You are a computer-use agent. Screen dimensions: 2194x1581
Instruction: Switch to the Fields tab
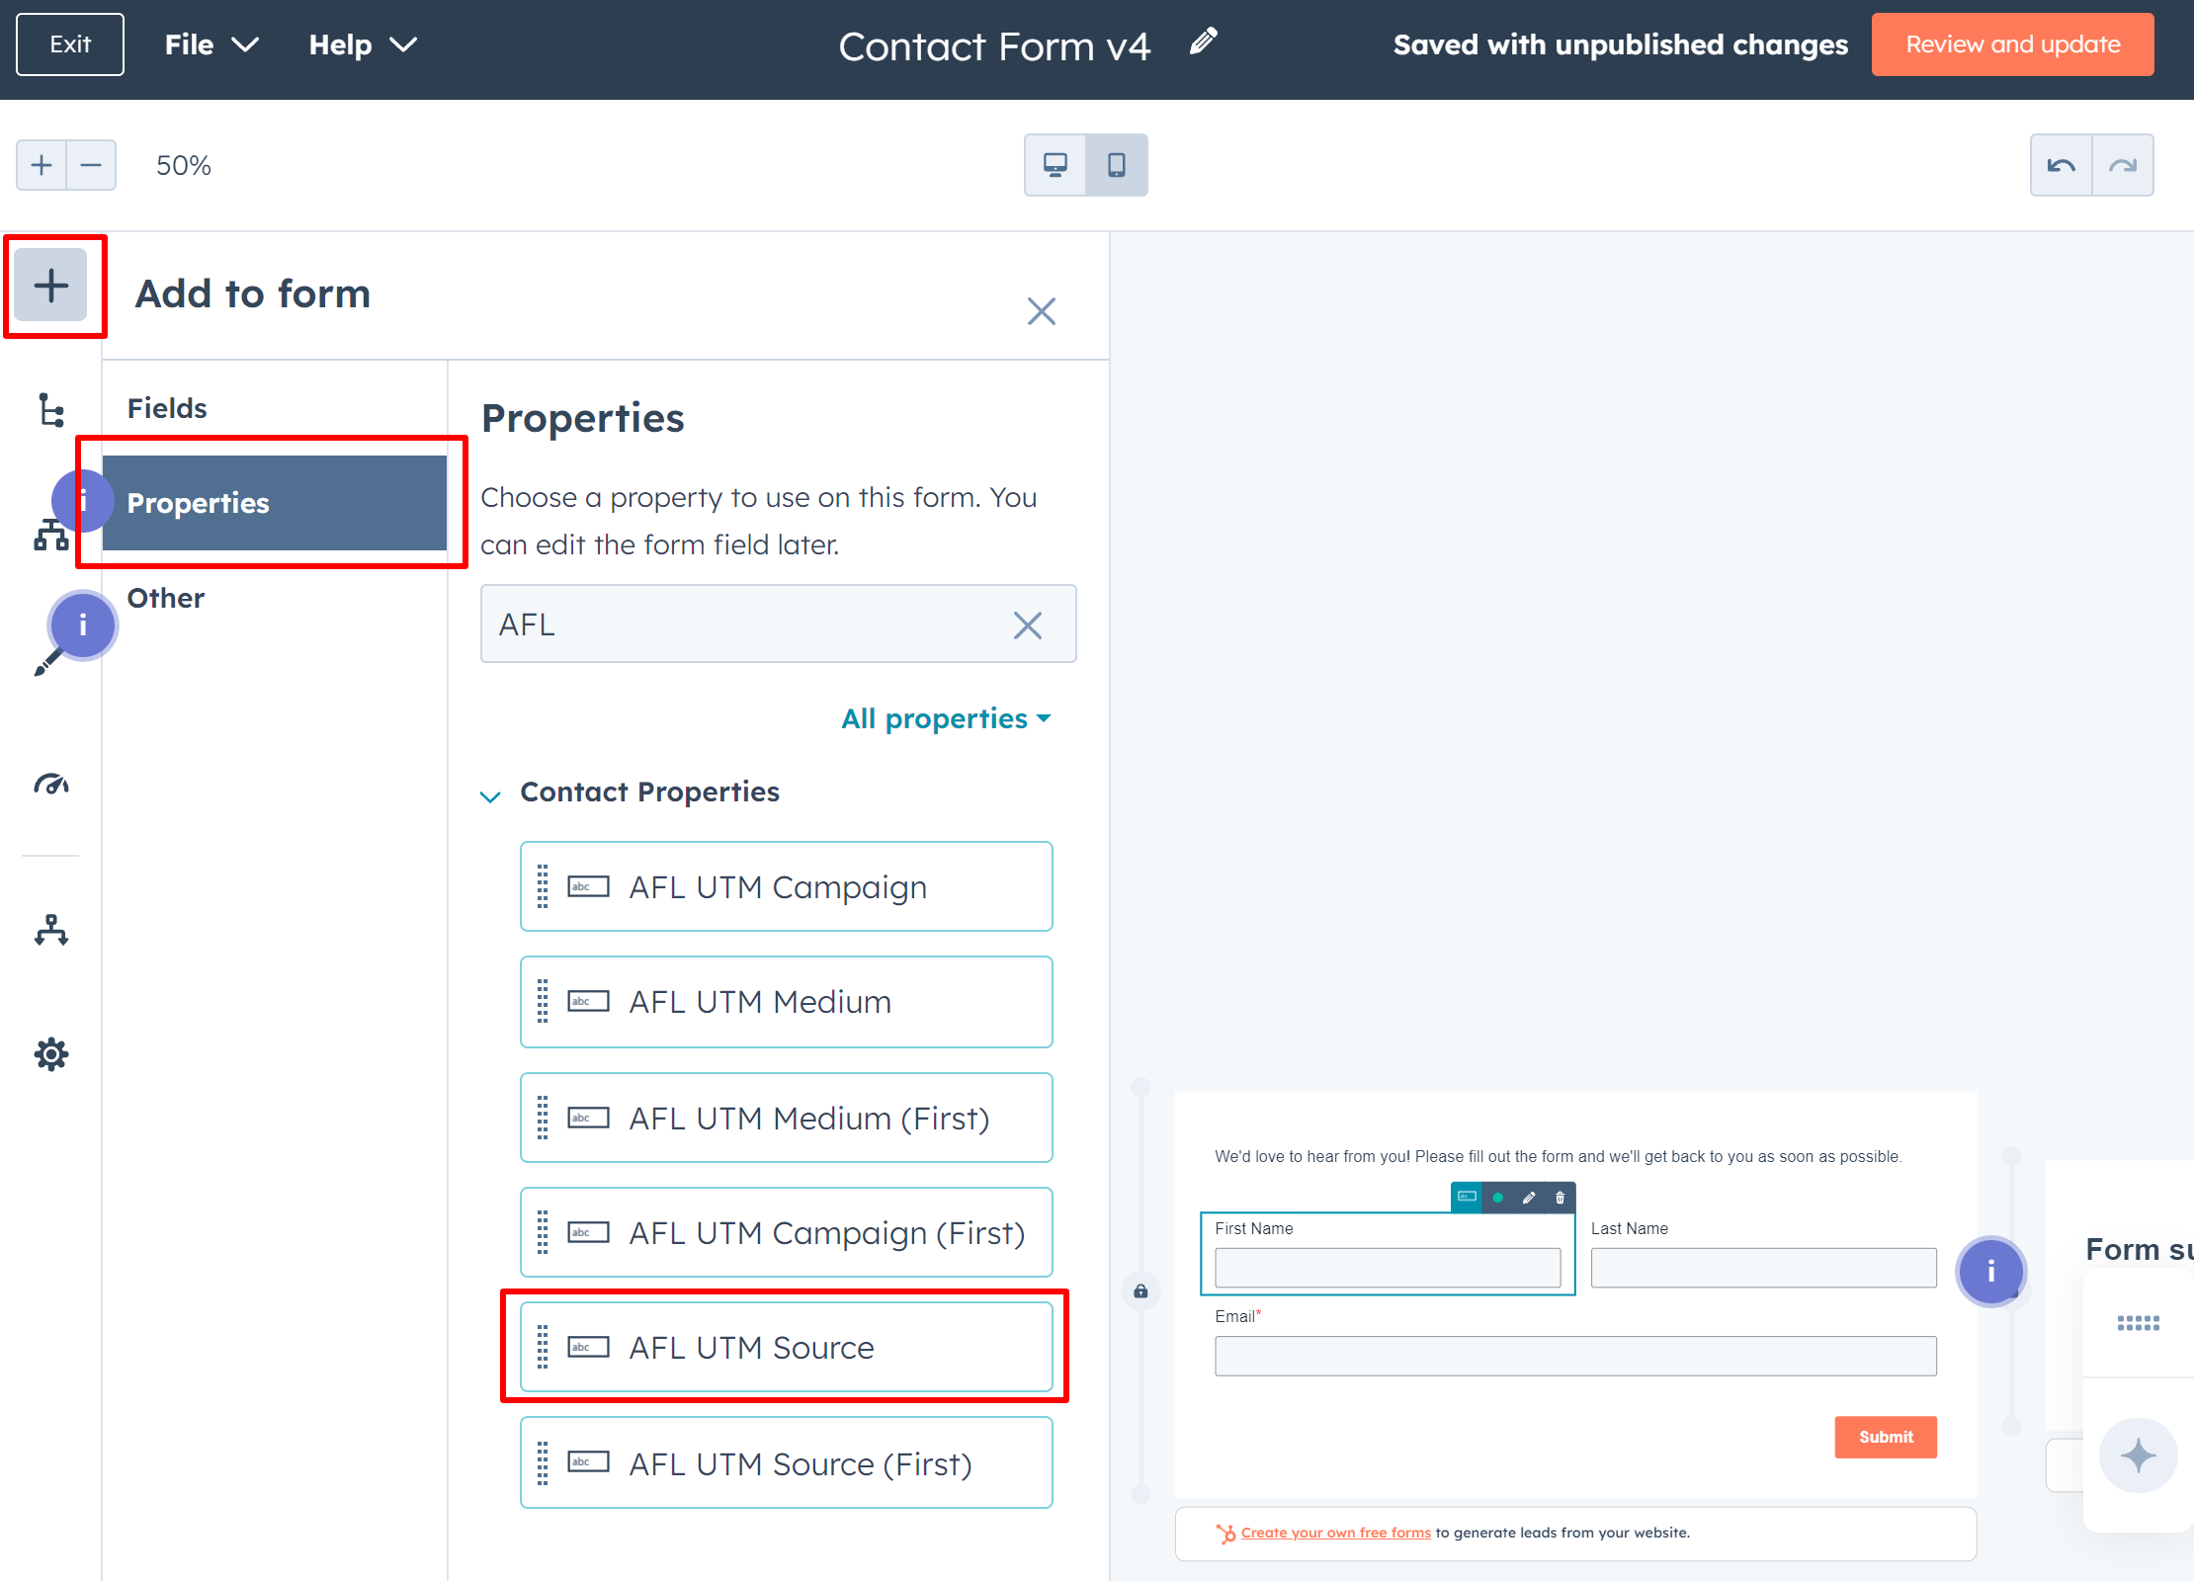click(x=166, y=407)
